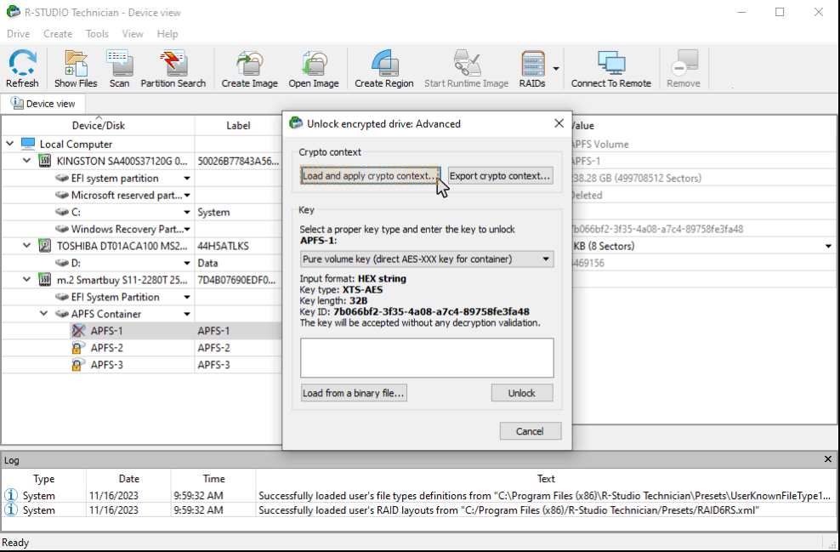Open the Tools menu
The image size is (840, 552).
[x=97, y=34]
